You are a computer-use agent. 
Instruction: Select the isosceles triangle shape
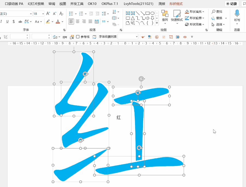[133, 18]
